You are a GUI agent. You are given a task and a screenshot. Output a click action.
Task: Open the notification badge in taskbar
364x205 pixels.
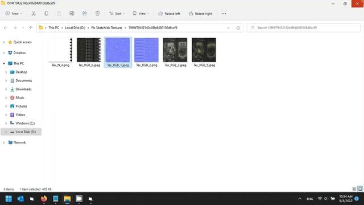pos(357,199)
